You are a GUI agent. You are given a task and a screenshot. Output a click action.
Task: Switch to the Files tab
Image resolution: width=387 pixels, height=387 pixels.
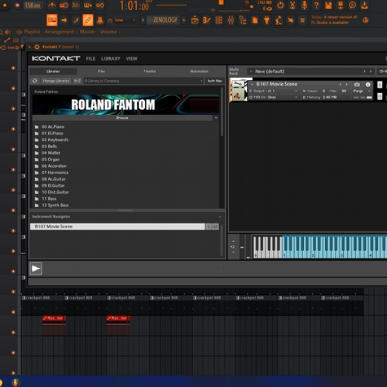tap(101, 72)
